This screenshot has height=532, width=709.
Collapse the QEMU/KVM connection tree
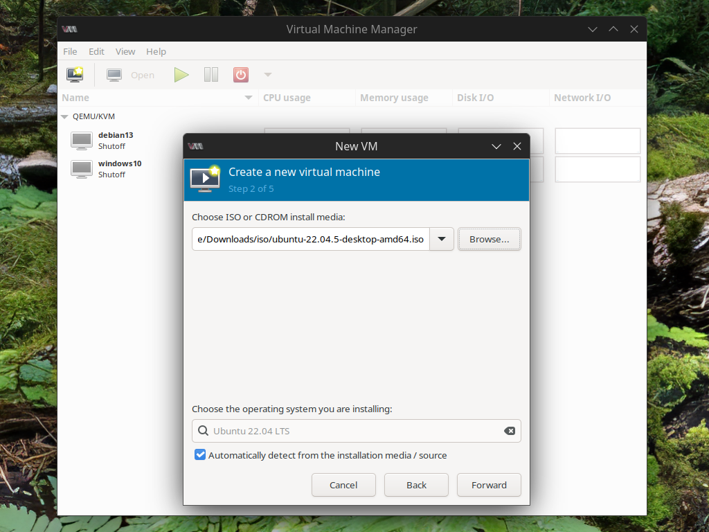tap(64, 116)
